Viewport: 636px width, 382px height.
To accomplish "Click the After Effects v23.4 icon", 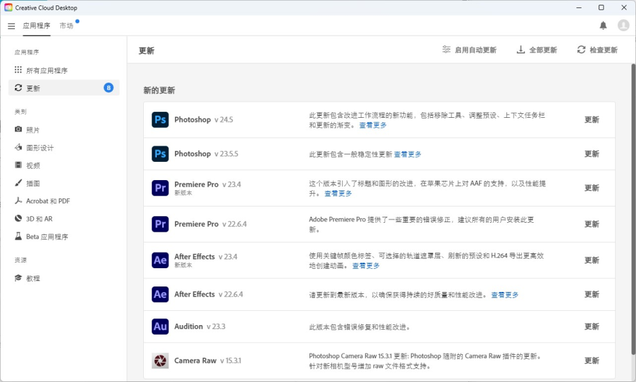I will pos(160,260).
